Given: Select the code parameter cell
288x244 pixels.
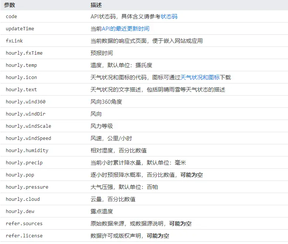Looking at the screenshot, I should tap(11, 17).
